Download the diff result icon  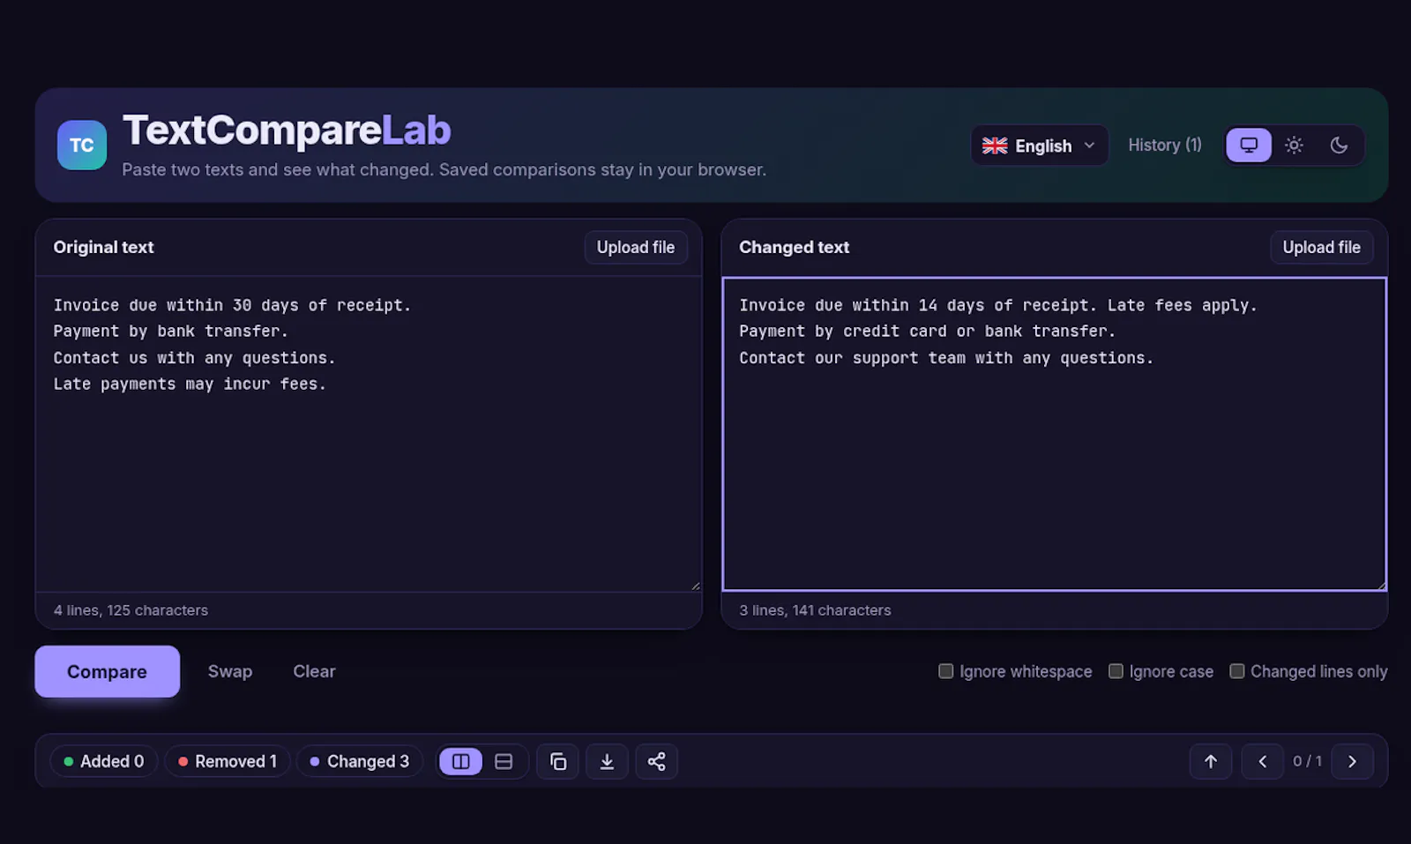(607, 761)
